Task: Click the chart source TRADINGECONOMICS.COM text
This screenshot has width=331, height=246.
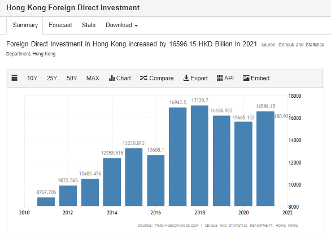Action: click(x=176, y=226)
